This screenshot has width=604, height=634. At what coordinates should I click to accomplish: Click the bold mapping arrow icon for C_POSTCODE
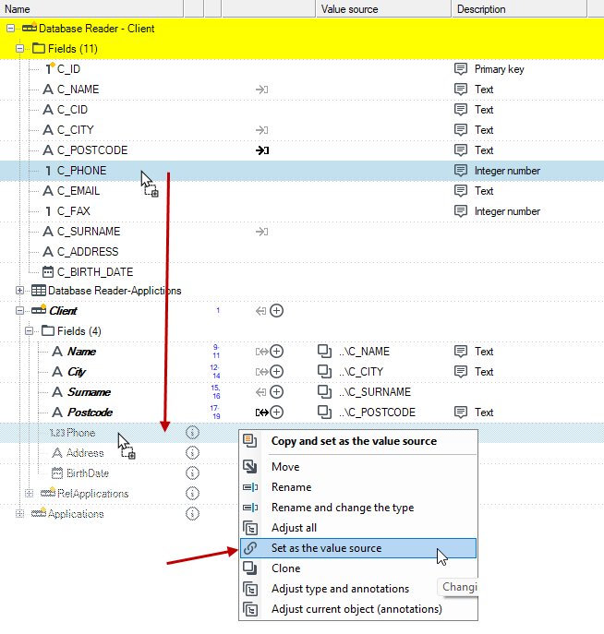(262, 150)
